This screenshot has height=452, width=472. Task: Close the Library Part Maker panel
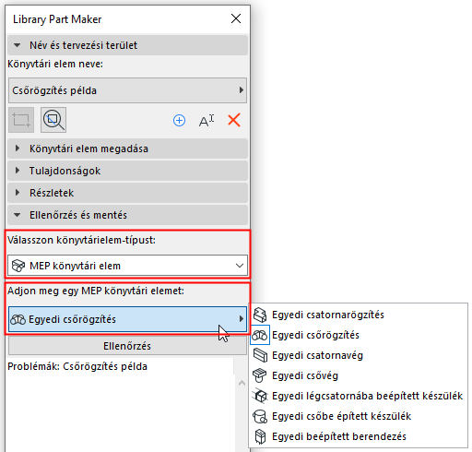(x=236, y=18)
